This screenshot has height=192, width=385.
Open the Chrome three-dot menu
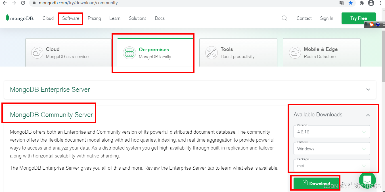tap(380, 3)
